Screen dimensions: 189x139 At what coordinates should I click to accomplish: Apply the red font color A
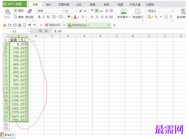[75, 17]
